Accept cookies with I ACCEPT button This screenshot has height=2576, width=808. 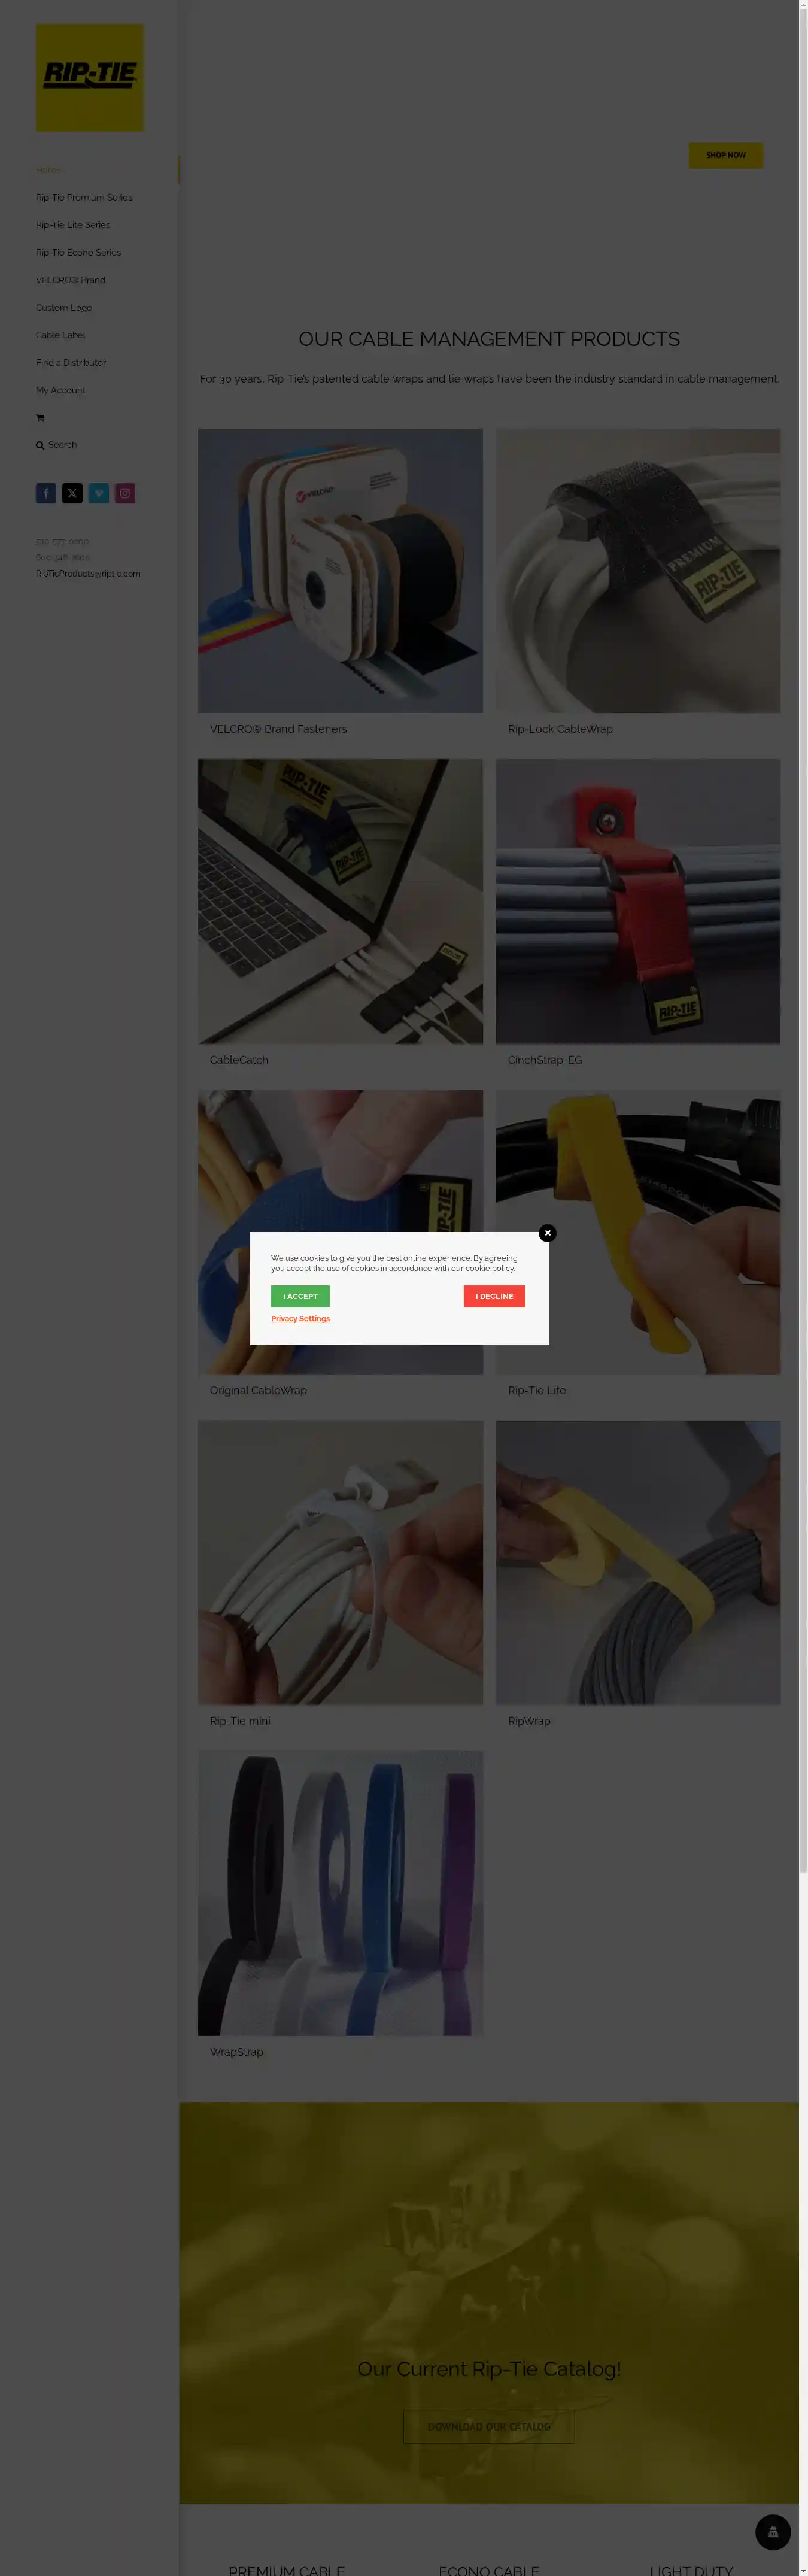tap(300, 1296)
